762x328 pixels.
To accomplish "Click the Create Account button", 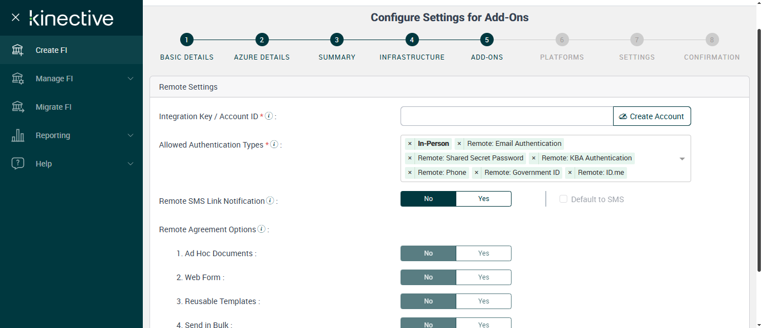I will coord(652,116).
